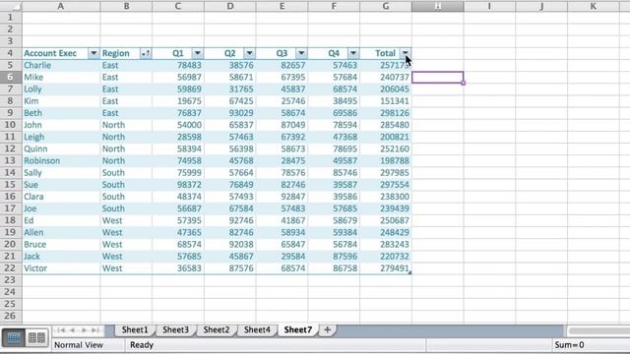Click cell containing Charlie
This screenshot has height=354, width=630.
61,66
